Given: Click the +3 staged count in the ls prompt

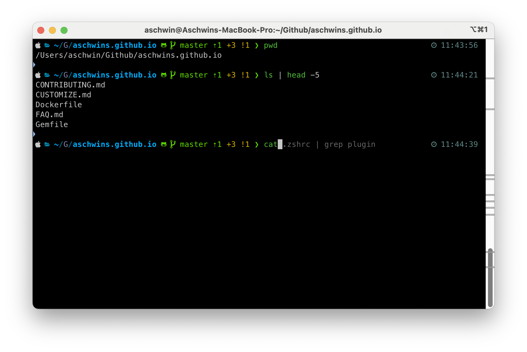Looking at the screenshot, I should click(x=231, y=75).
